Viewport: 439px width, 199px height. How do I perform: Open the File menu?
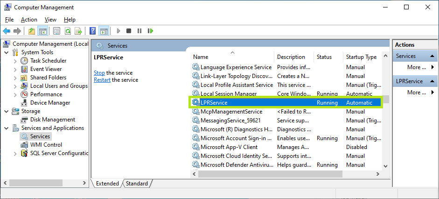pos(9,20)
